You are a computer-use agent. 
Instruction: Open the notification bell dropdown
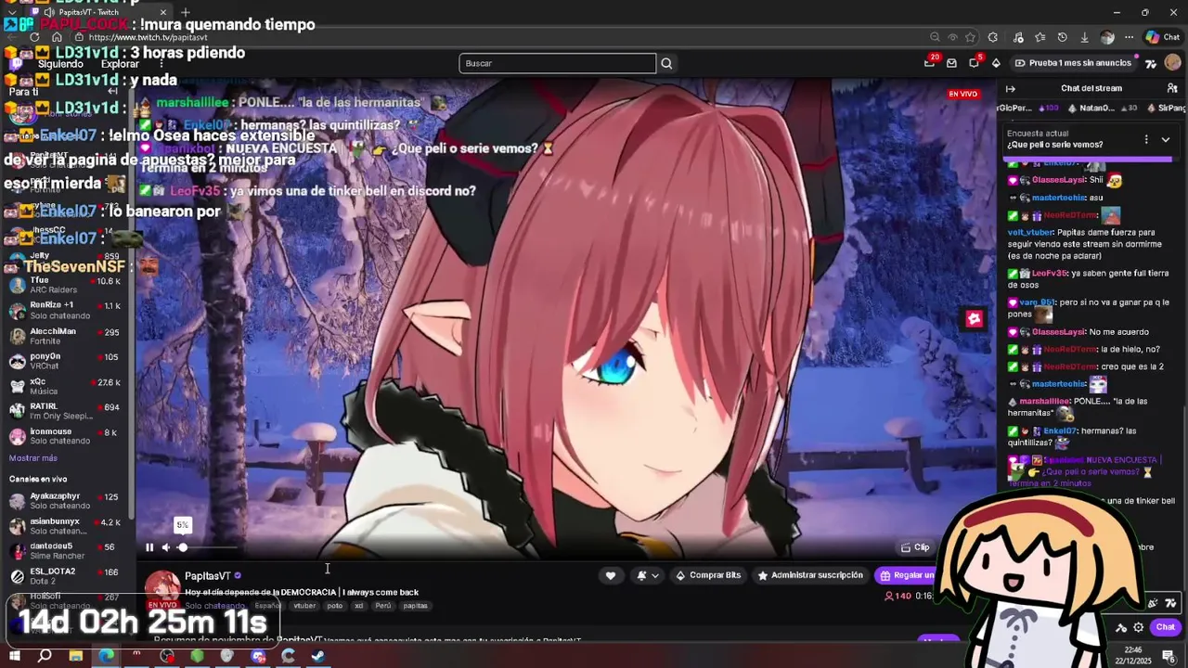648,575
